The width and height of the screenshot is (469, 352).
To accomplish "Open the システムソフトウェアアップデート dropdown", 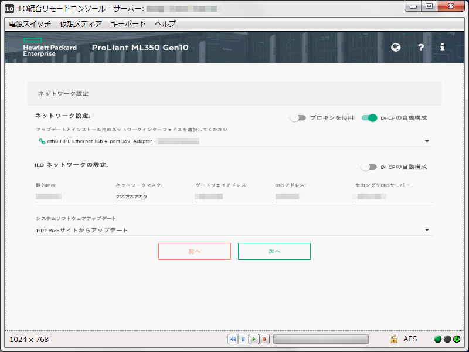I will click(427, 231).
